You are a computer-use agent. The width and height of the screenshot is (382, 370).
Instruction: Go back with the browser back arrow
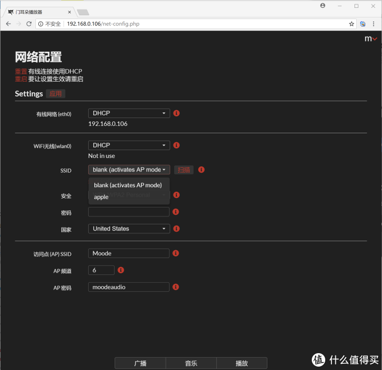(8, 24)
